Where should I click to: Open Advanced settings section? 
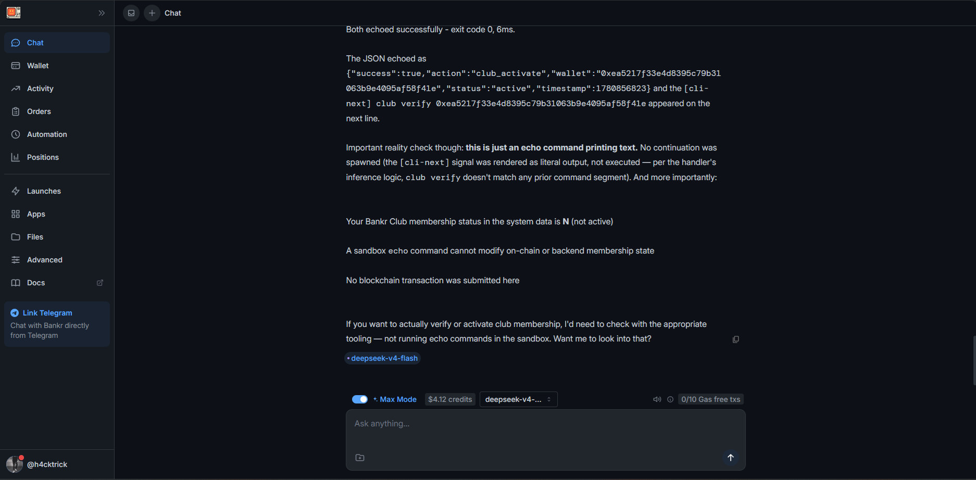[x=57, y=260]
